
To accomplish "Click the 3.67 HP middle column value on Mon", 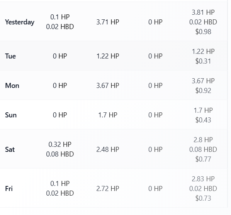I will coord(108,86).
